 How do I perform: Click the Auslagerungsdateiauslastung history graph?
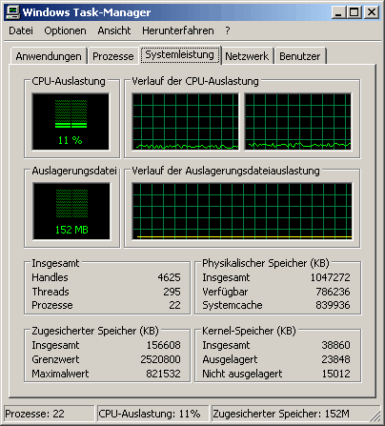click(242, 212)
